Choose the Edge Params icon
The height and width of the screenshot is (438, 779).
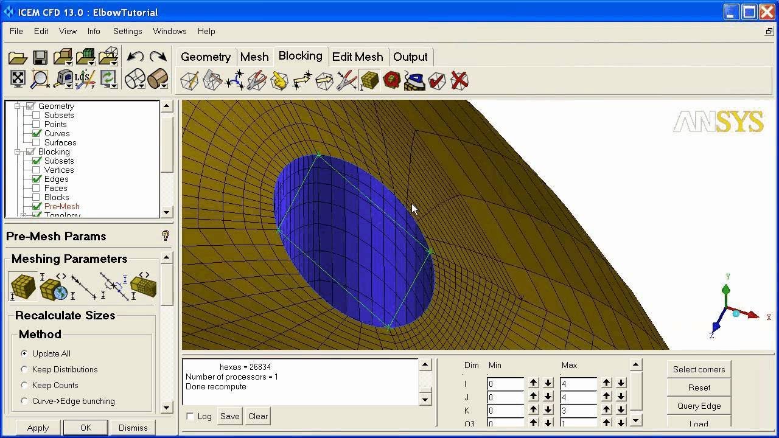[x=84, y=287]
